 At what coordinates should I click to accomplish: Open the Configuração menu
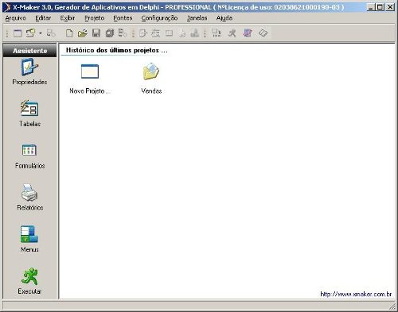159,18
